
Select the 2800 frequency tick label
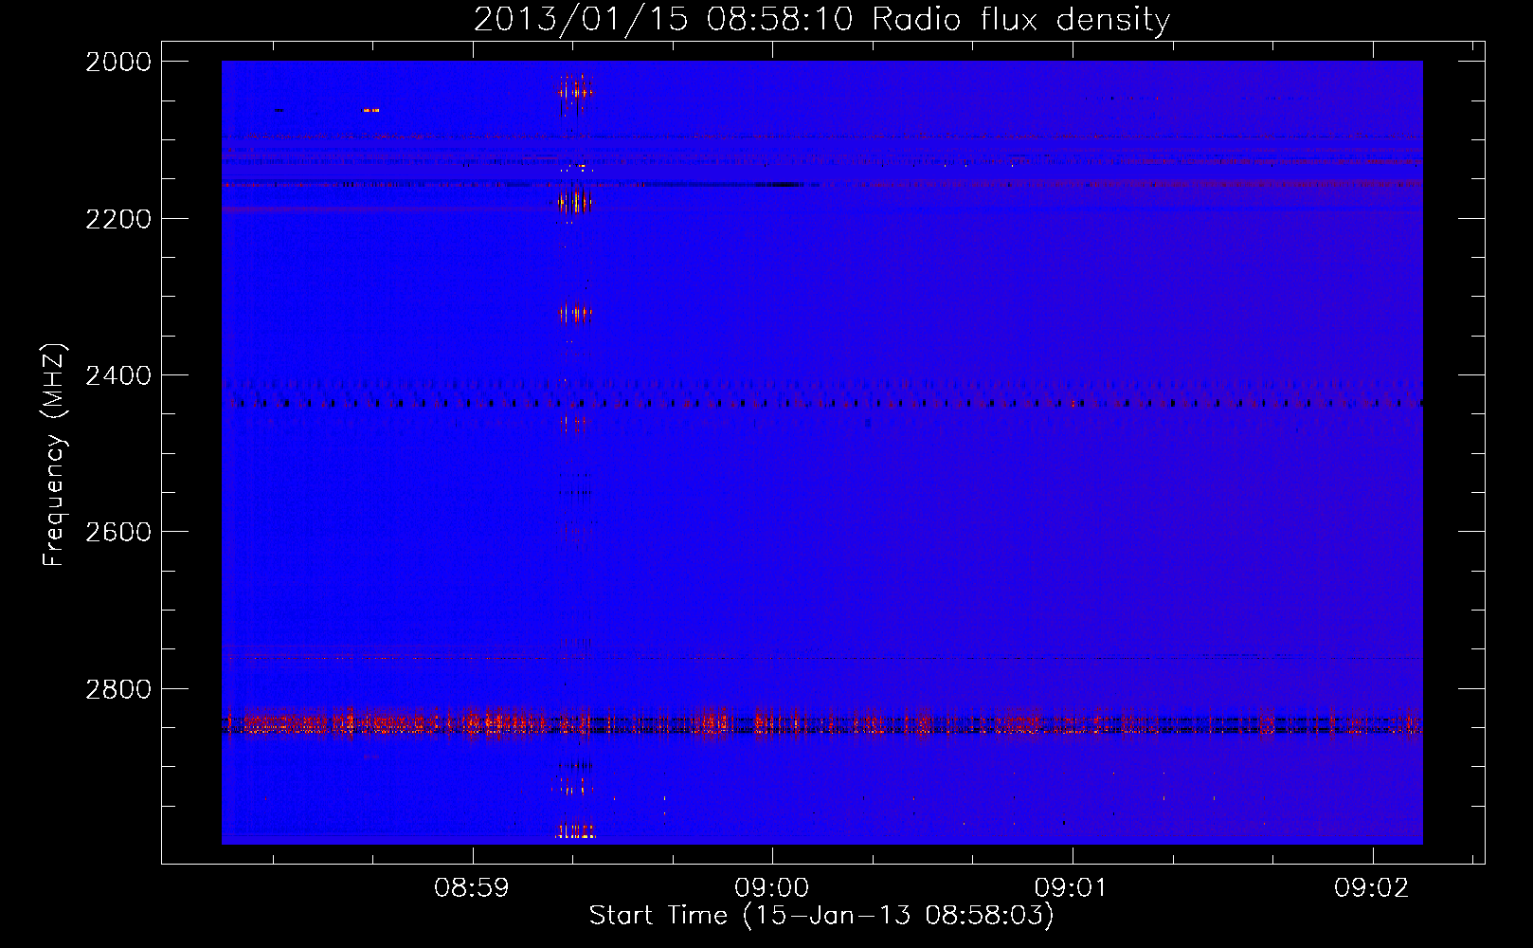pos(118,689)
